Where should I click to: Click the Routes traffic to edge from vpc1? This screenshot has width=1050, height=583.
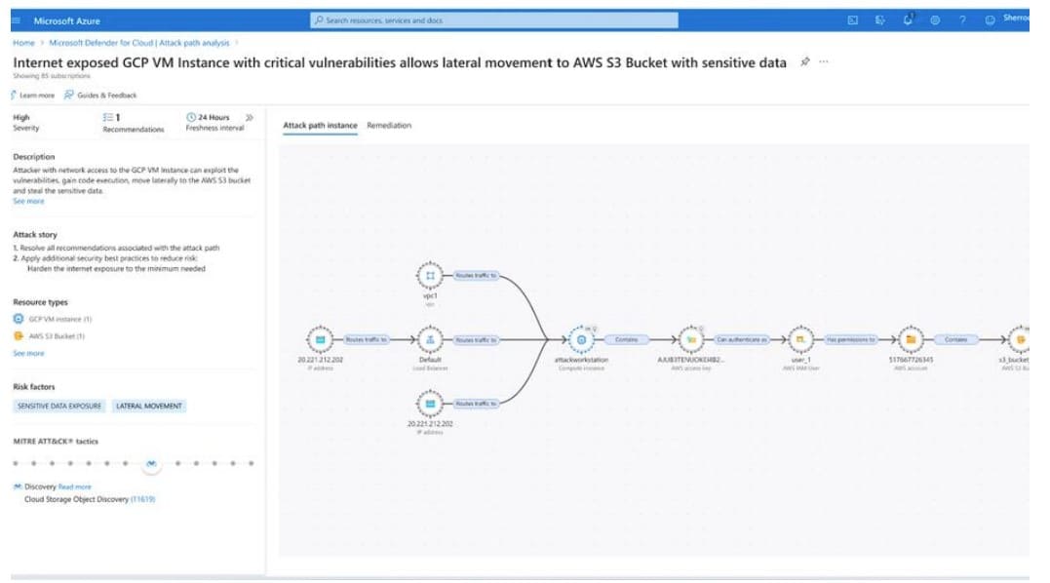click(x=476, y=276)
